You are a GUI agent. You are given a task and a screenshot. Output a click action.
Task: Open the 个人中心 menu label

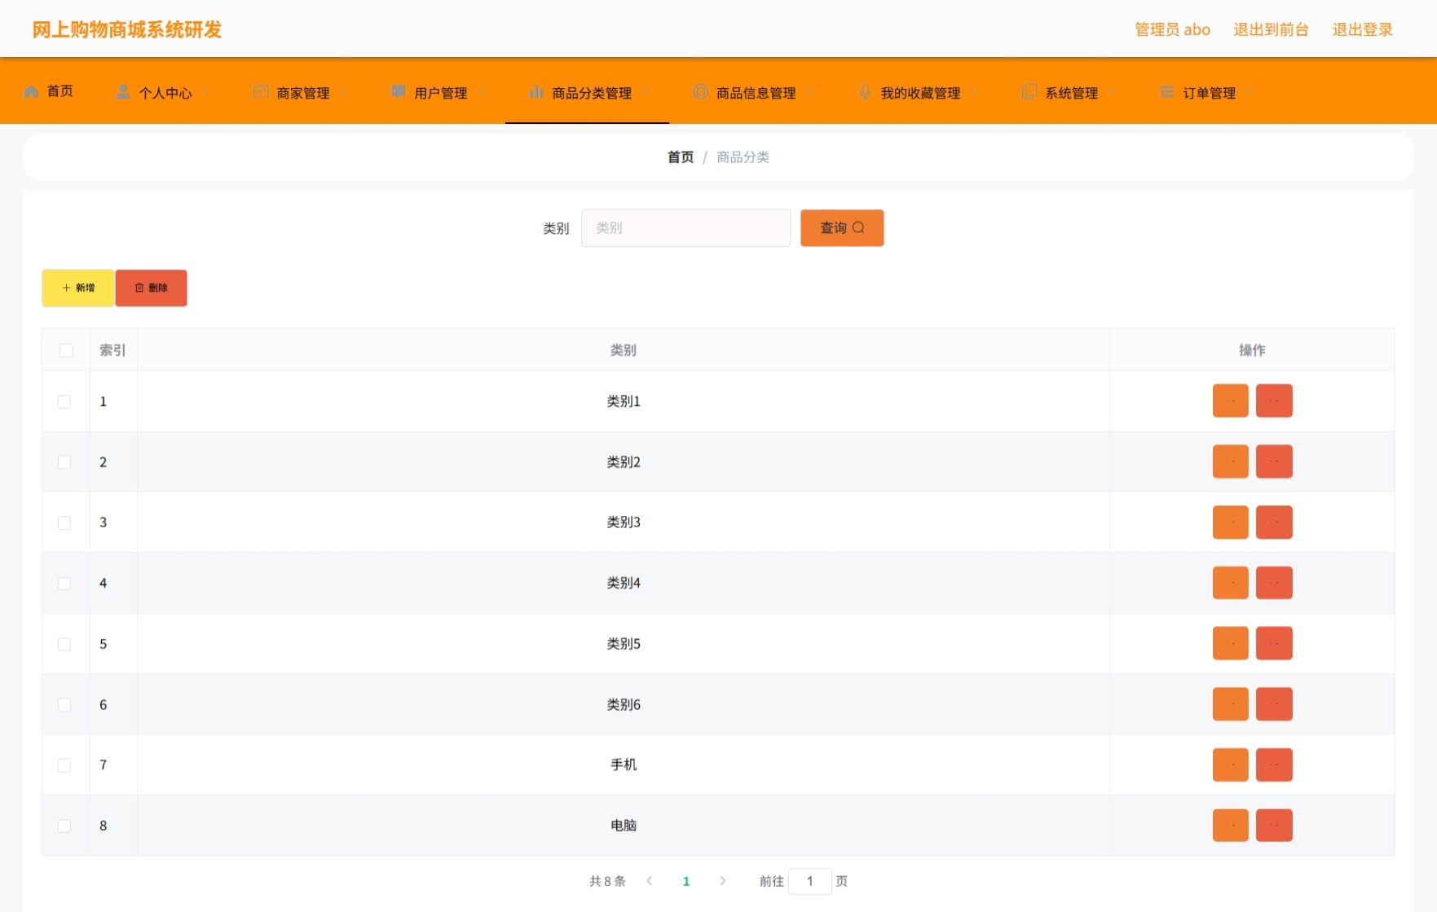pos(165,93)
